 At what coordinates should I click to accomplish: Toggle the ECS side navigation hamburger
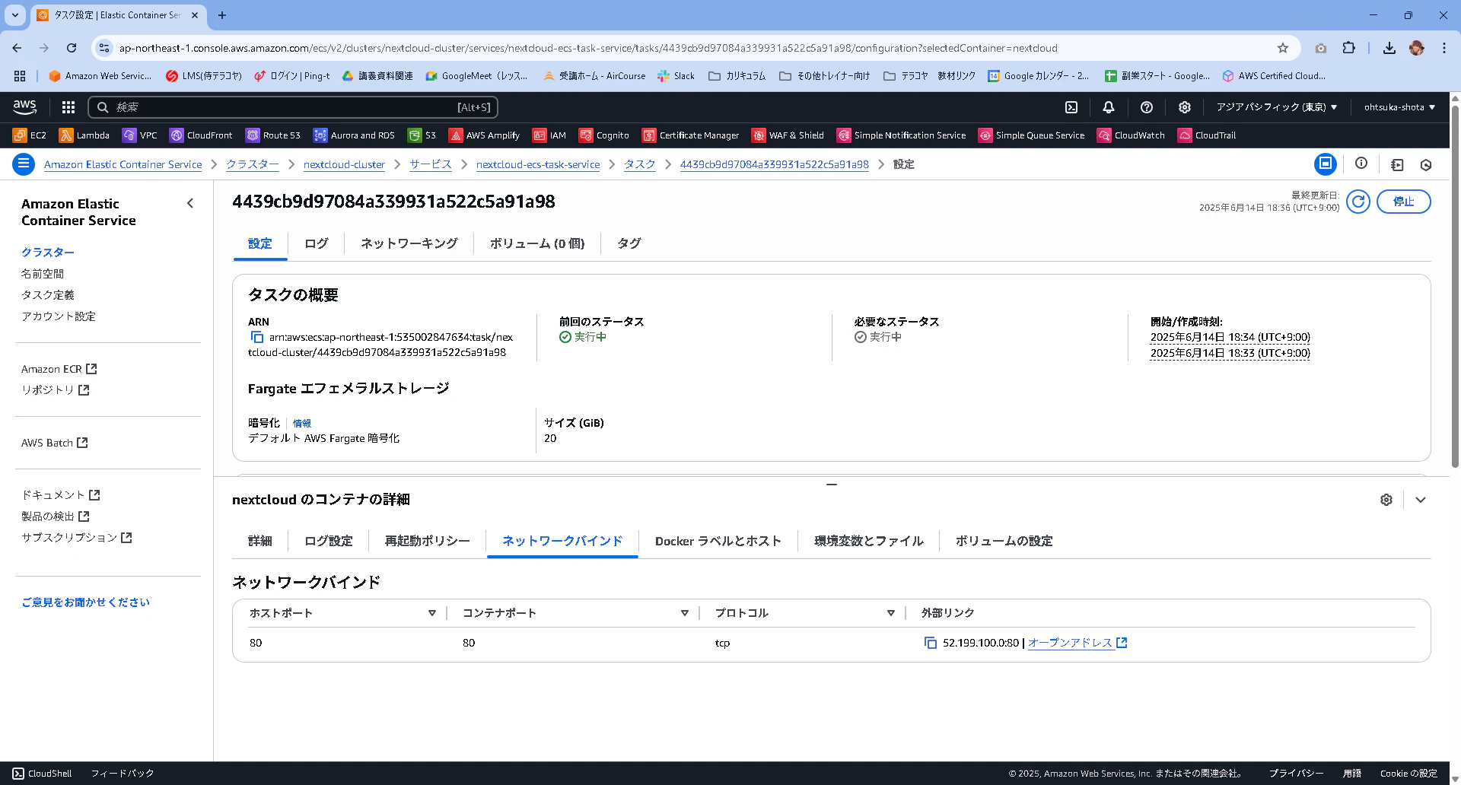click(24, 164)
